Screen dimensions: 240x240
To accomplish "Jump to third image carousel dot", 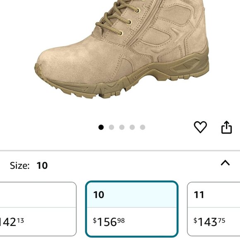I will (122, 127).
